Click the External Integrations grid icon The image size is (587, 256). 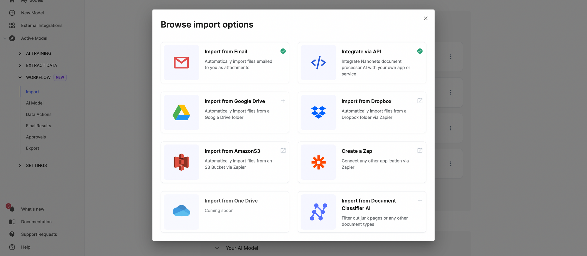pos(12,26)
